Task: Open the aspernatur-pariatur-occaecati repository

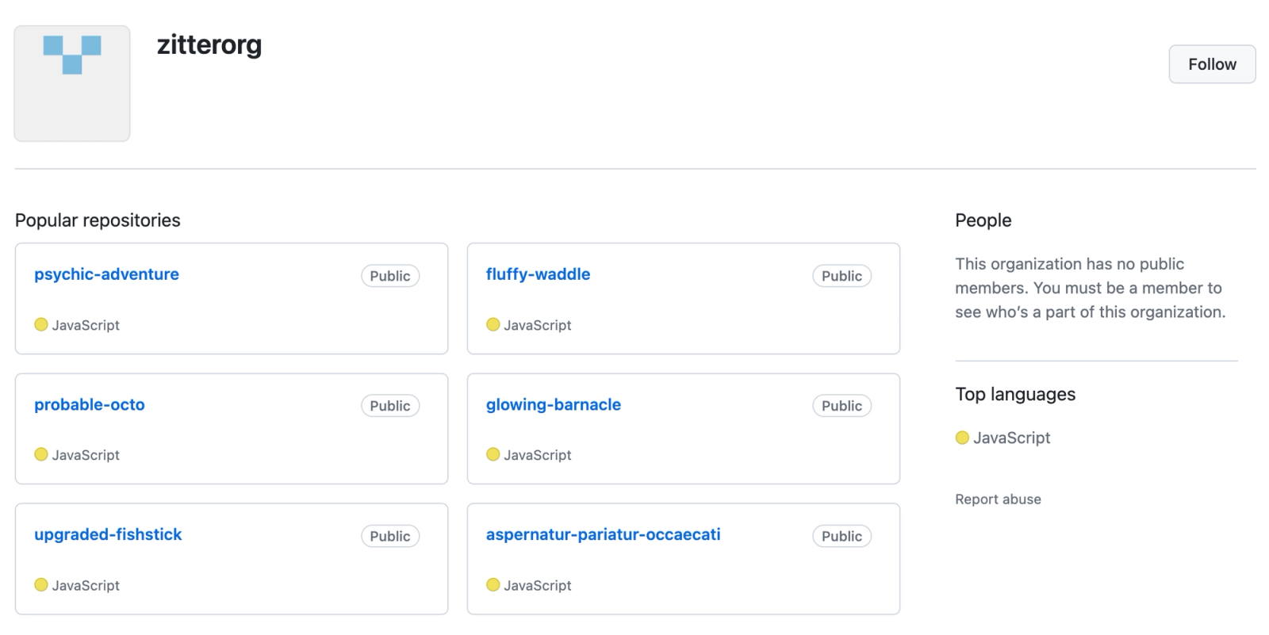Action: tap(603, 534)
